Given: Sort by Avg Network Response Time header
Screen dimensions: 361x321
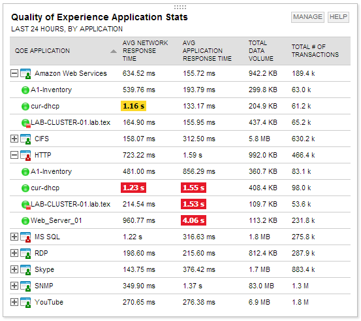Looking at the screenshot, I should coord(145,51).
